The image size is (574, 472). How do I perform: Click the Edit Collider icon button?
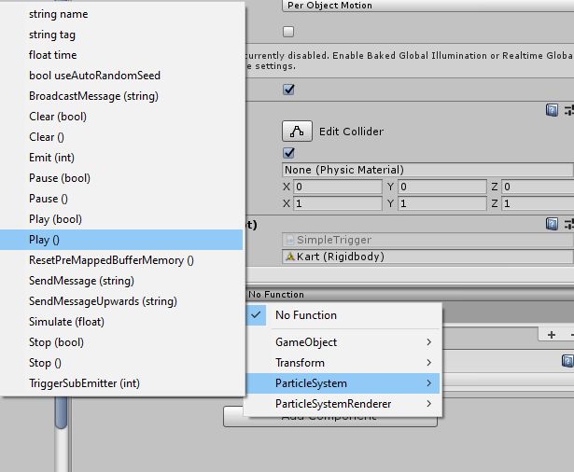click(x=297, y=131)
